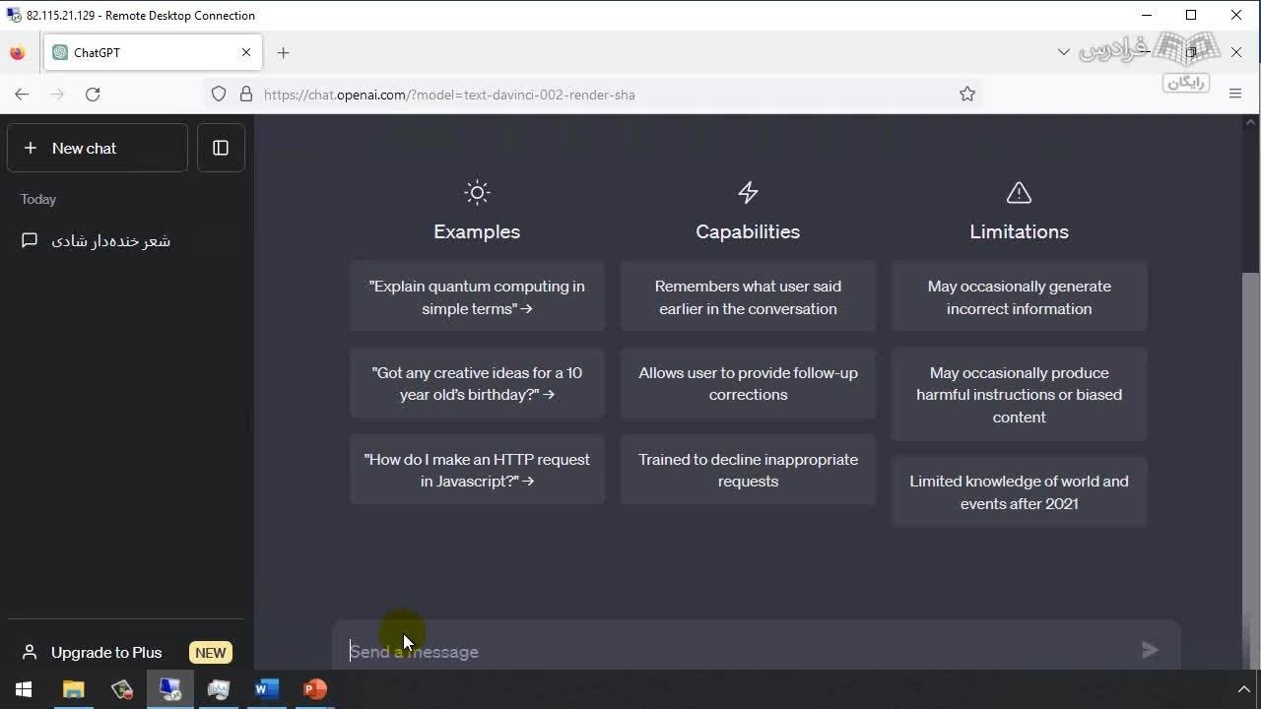Click the browser reload page icon

pyautogui.click(x=93, y=95)
